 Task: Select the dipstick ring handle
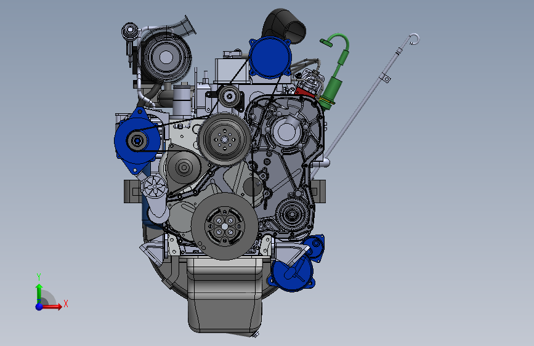[414, 39]
